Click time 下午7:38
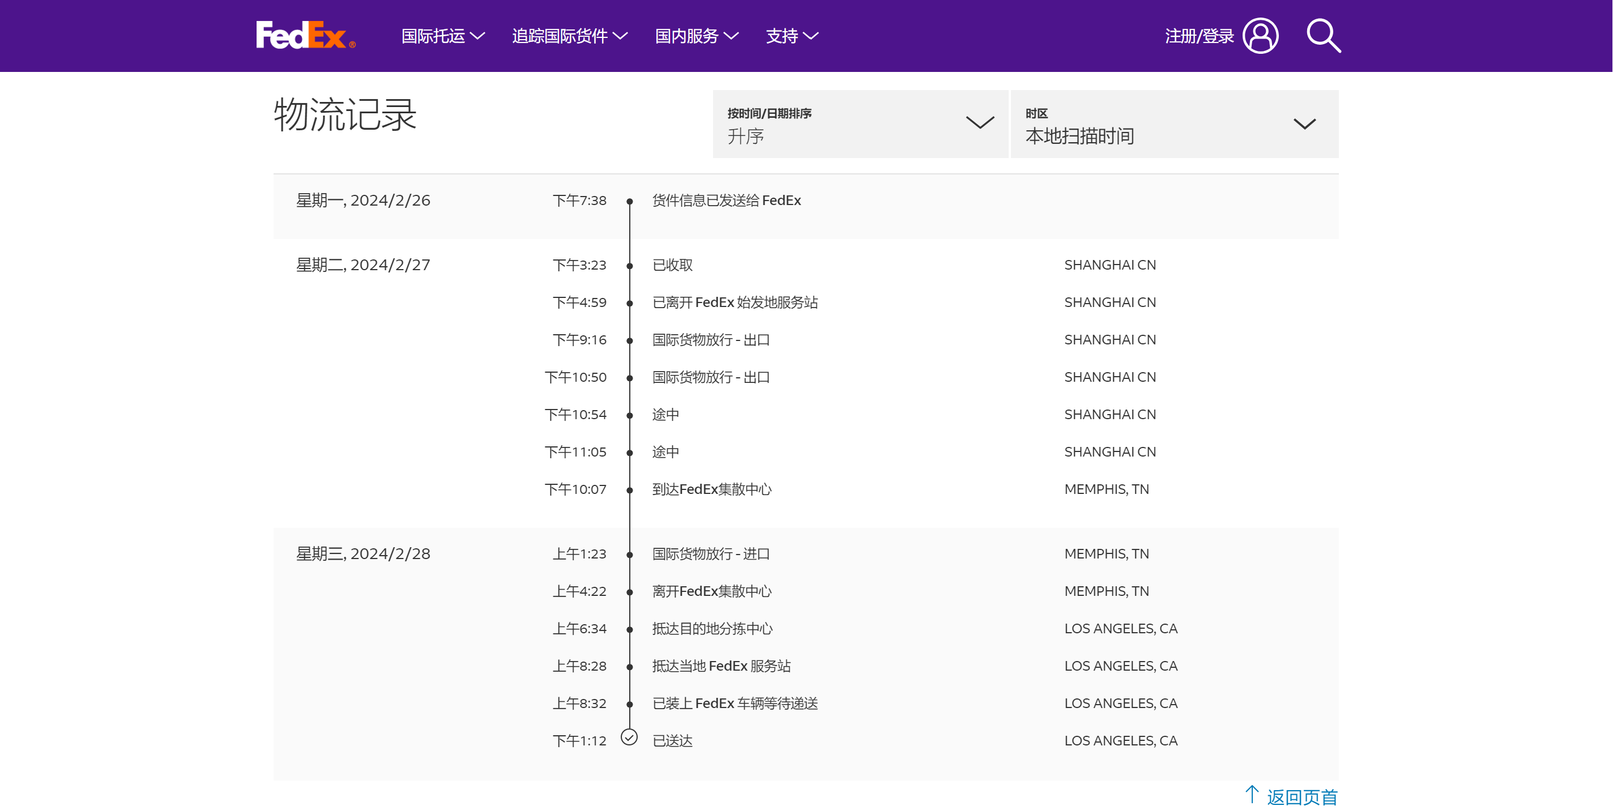Image resolution: width=1613 pixels, height=810 pixels. pyautogui.click(x=579, y=201)
